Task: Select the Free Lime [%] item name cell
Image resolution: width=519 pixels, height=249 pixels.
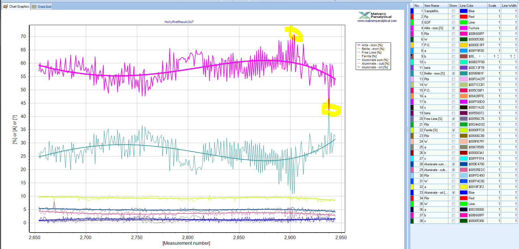Action: 436,119
